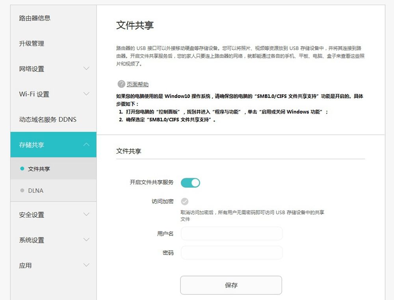This screenshot has width=394, height=300.
Task: Expand the 网络设置 chevron
Action: point(86,69)
